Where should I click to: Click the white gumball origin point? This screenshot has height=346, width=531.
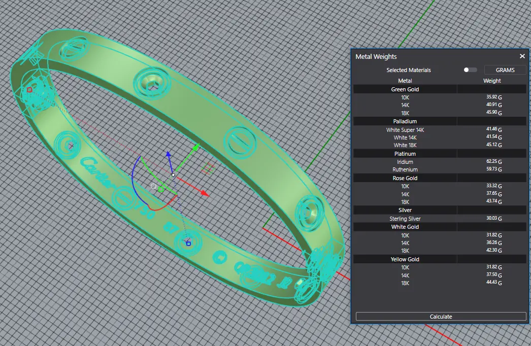173,175
